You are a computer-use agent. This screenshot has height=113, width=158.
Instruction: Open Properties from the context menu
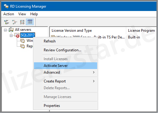click(65, 106)
